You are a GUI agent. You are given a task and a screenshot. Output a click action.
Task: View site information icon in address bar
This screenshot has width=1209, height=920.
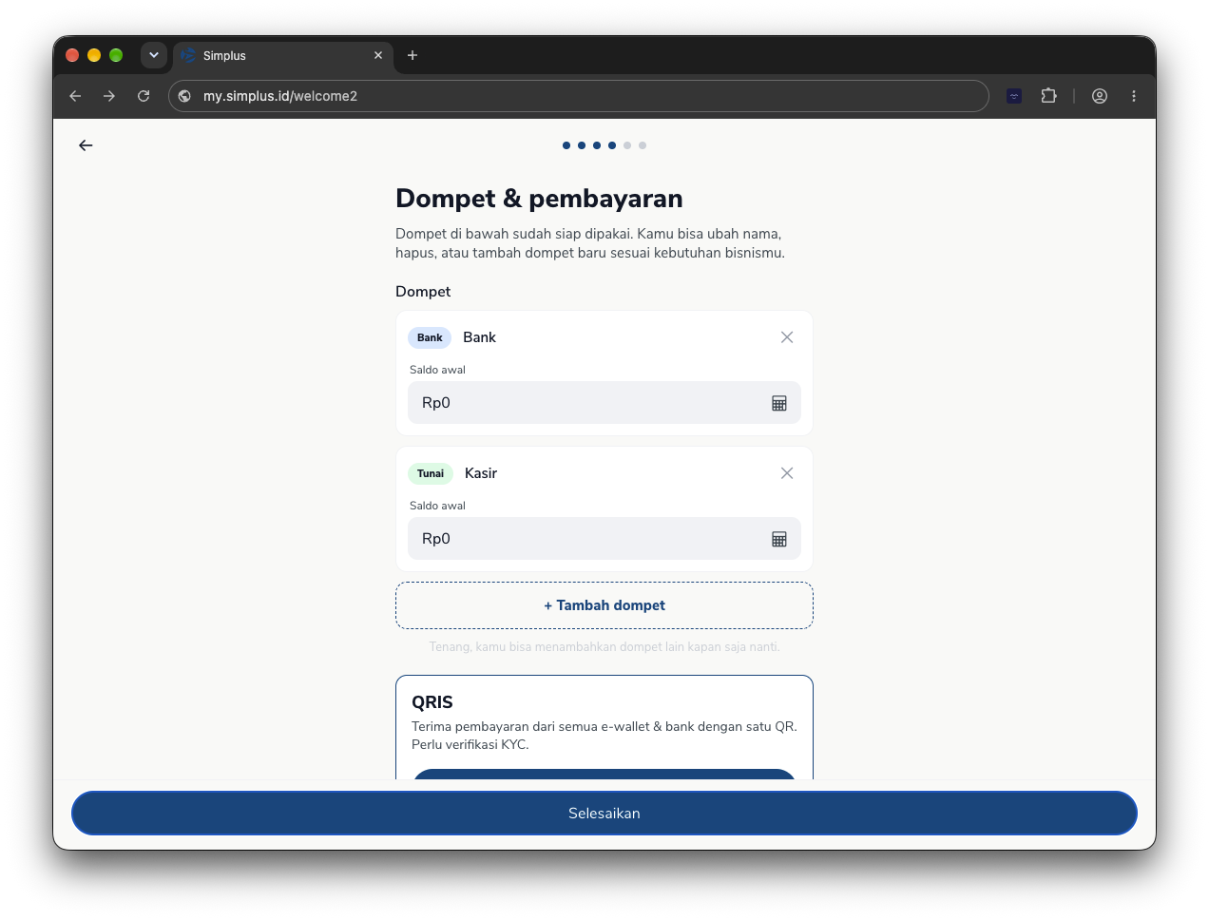point(185,96)
